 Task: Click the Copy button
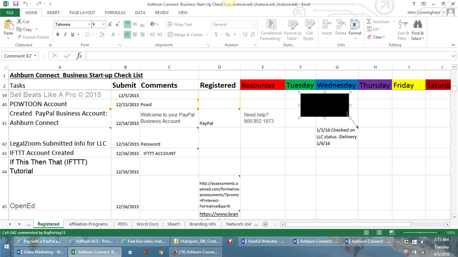25,29
